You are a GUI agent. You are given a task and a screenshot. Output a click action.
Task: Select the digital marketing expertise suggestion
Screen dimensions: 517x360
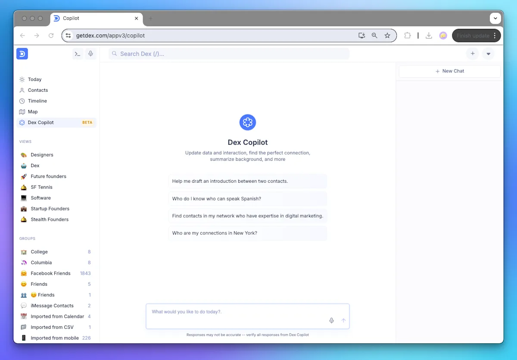pos(248,216)
